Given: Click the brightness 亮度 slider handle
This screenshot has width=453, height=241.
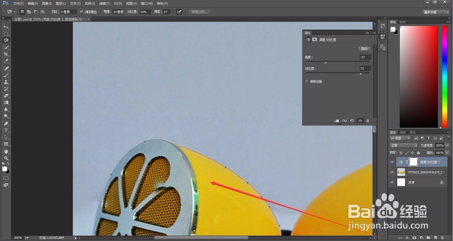Looking at the screenshot, I should coord(326,62).
